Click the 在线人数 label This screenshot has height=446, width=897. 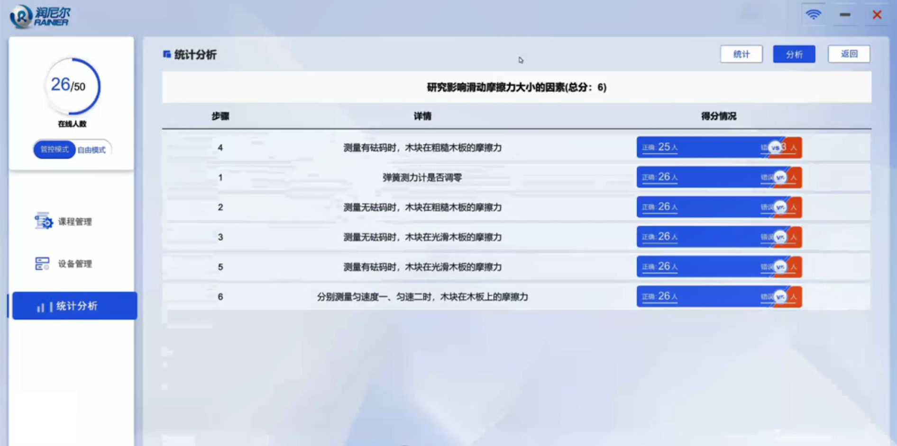click(72, 124)
